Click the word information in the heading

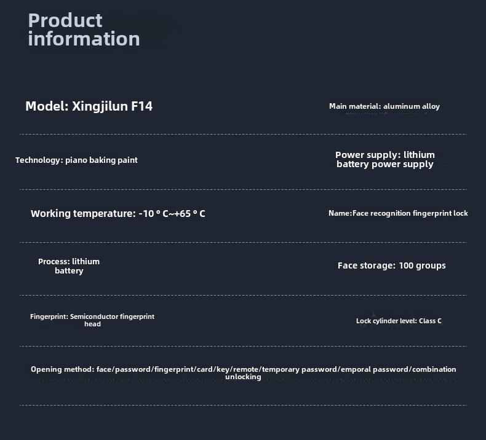click(84, 39)
